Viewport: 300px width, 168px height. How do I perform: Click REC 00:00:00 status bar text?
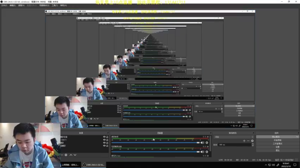pos(243,160)
